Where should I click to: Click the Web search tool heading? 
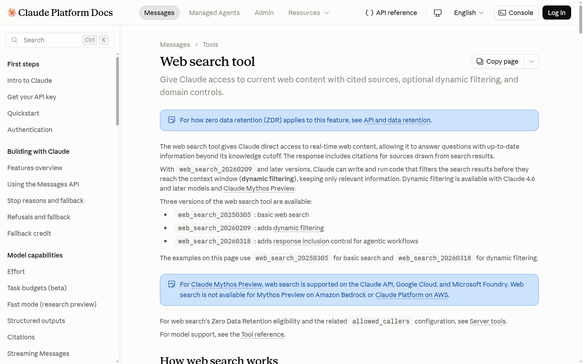coord(207,61)
